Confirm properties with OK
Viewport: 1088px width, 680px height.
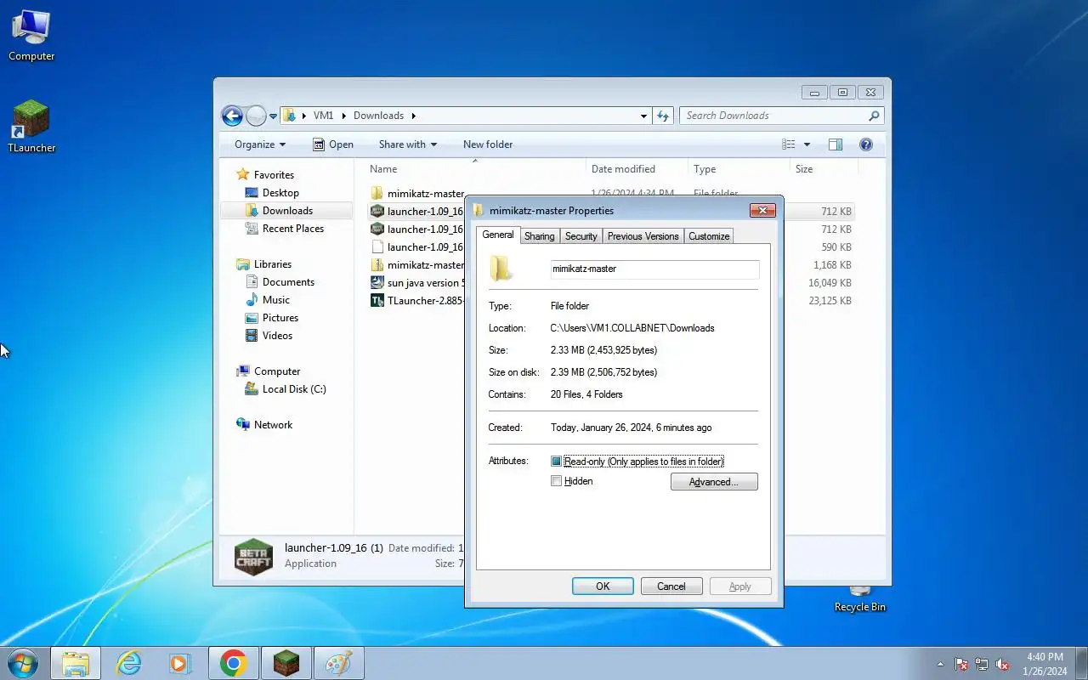click(x=603, y=586)
